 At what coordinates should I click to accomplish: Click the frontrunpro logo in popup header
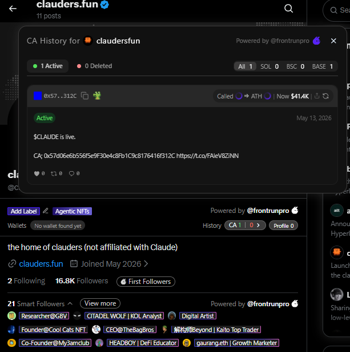click(x=317, y=41)
